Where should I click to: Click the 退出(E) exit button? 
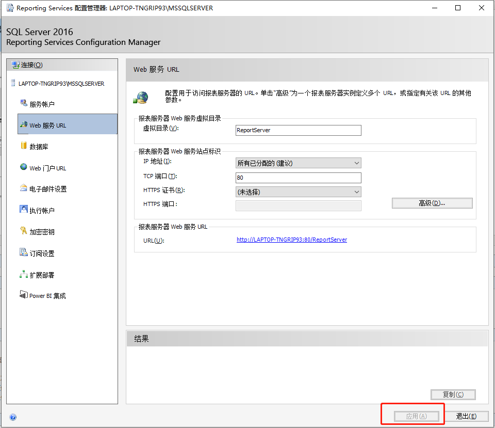[466, 416]
